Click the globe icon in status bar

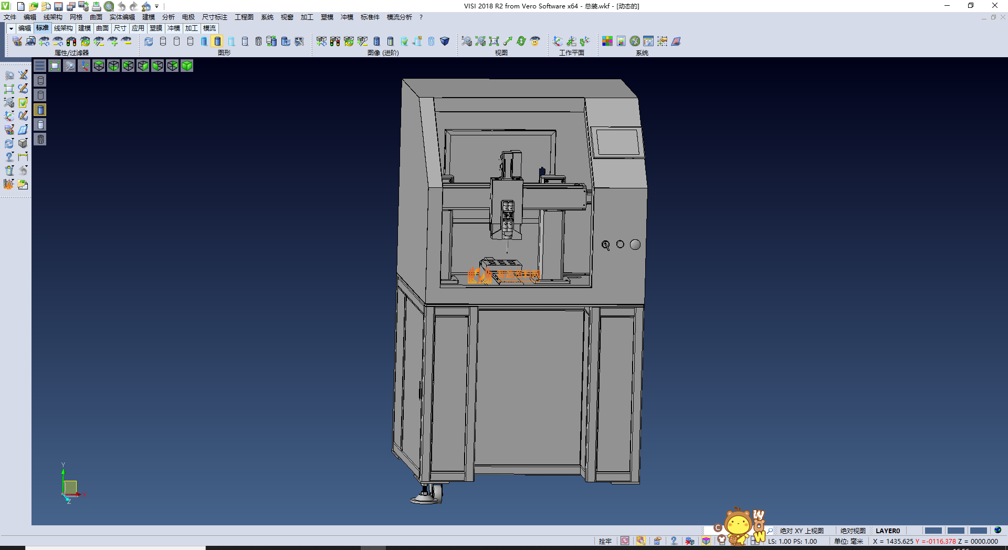[x=997, y=530]
